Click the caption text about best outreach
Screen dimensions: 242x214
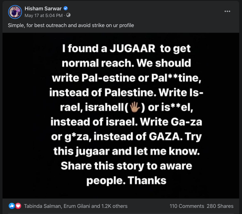71,25
